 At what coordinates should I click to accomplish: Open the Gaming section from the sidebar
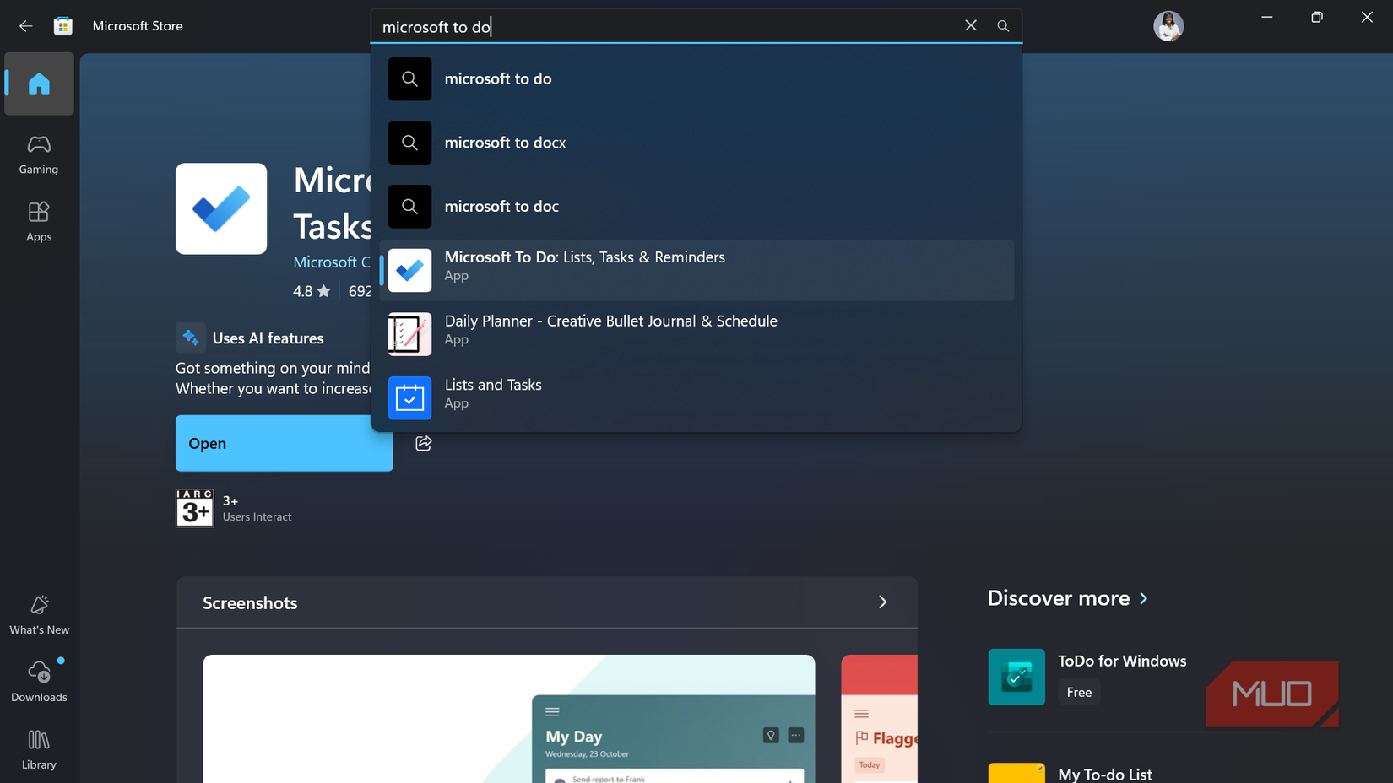(x=38, y=153)
